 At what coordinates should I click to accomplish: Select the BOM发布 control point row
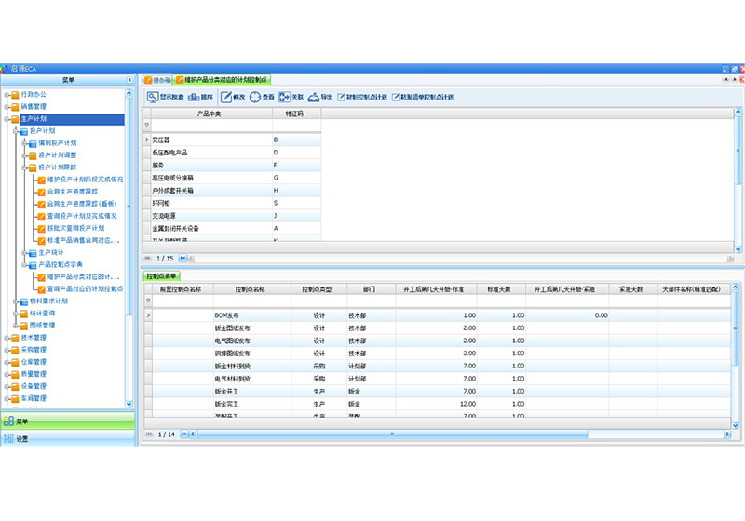pos(438,315)
